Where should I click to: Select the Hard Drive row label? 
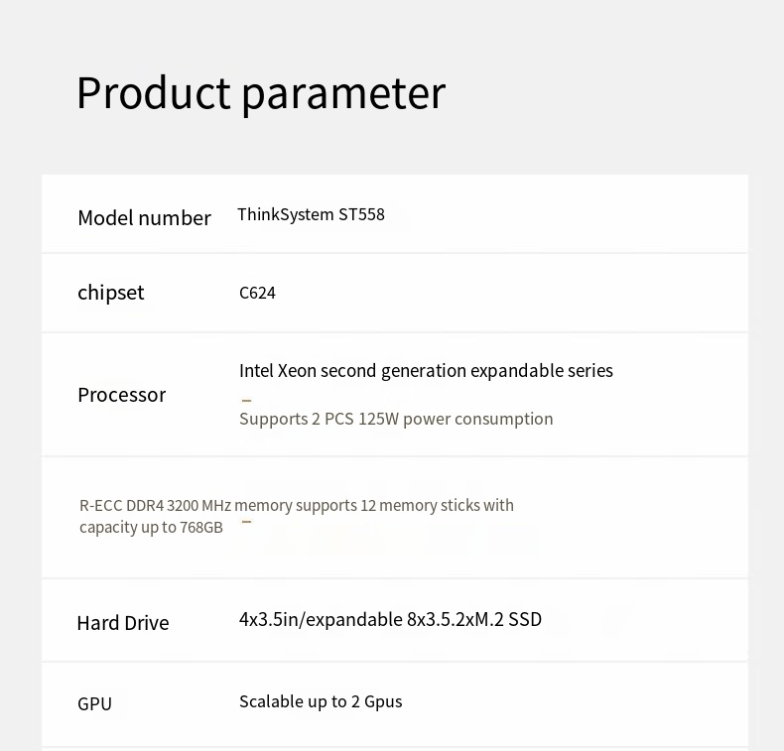click(x=123, y=624)
